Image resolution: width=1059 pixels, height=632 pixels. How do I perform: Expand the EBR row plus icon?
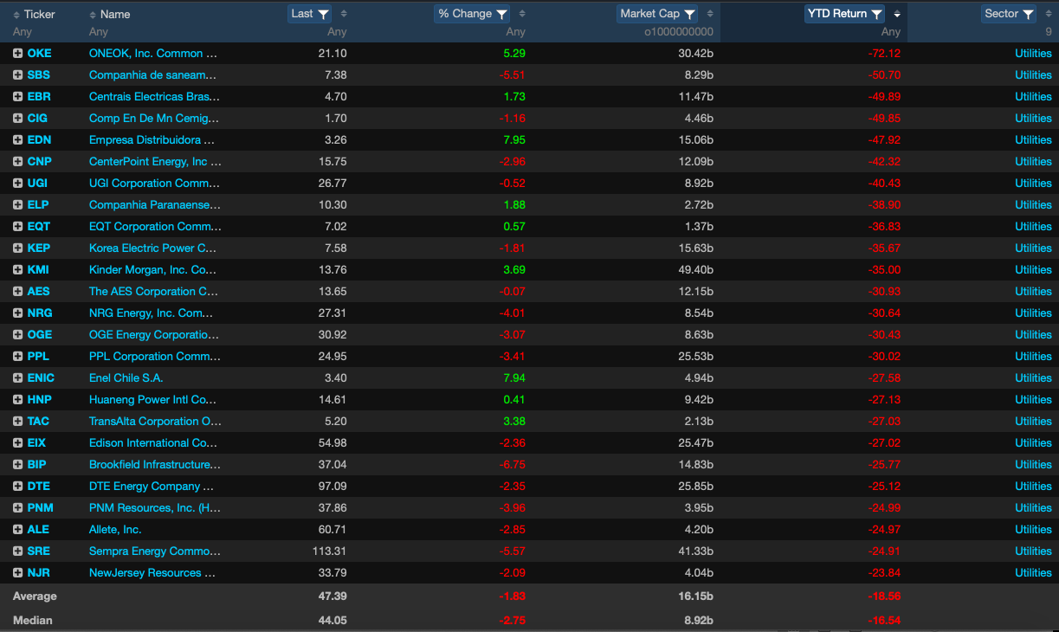coord(17,97)
